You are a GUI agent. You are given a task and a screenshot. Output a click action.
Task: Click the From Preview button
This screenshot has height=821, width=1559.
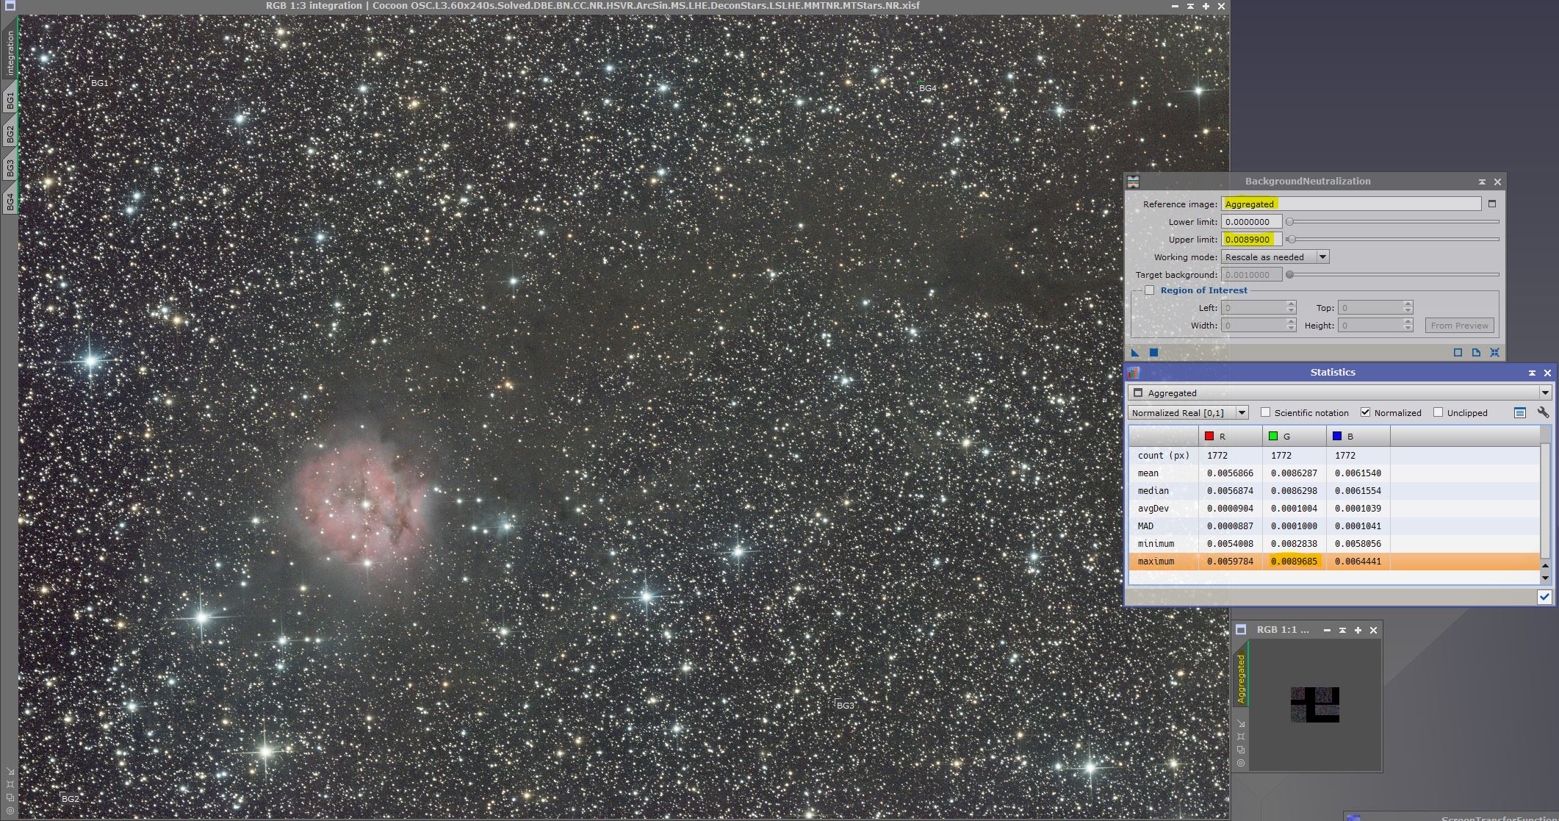(x=1459, y=325)
